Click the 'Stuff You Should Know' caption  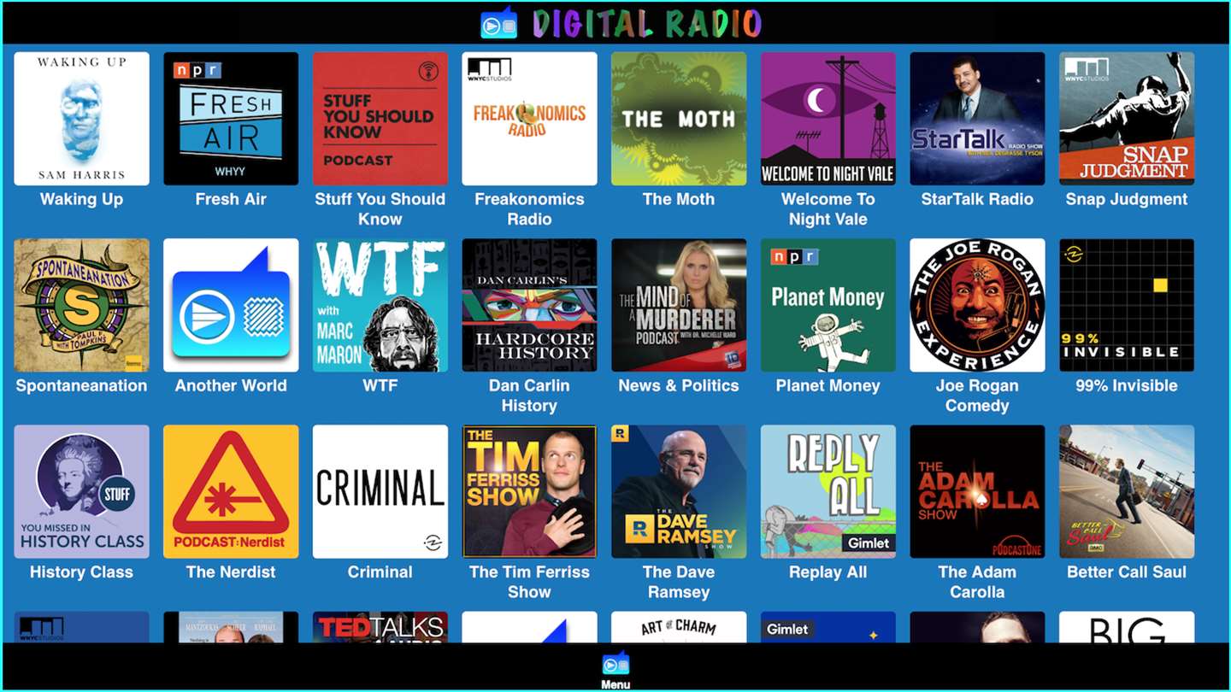click(x=380, y=209)
